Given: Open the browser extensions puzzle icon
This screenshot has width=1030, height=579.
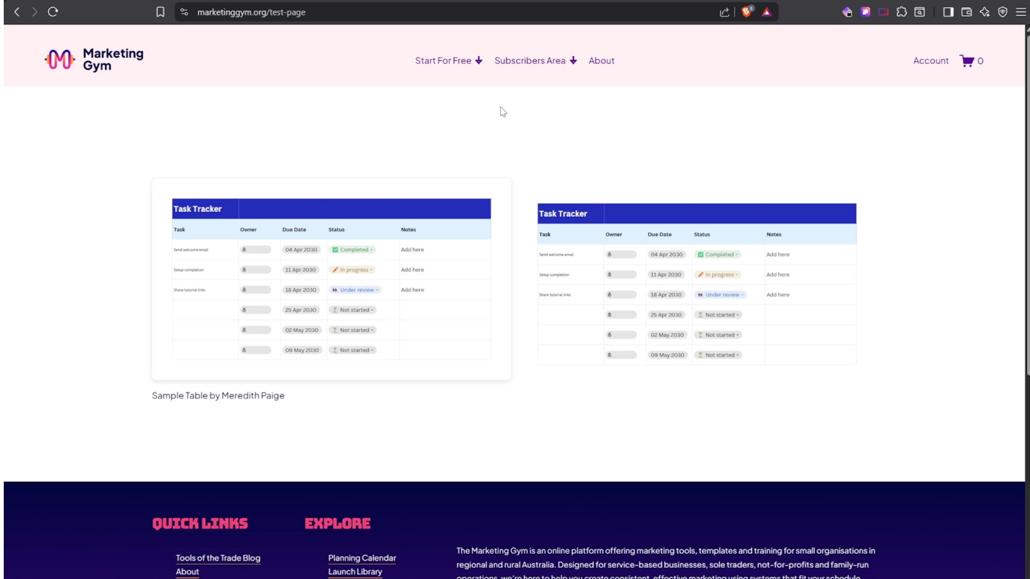Looking at the screenshot, I should click(901, 12).
